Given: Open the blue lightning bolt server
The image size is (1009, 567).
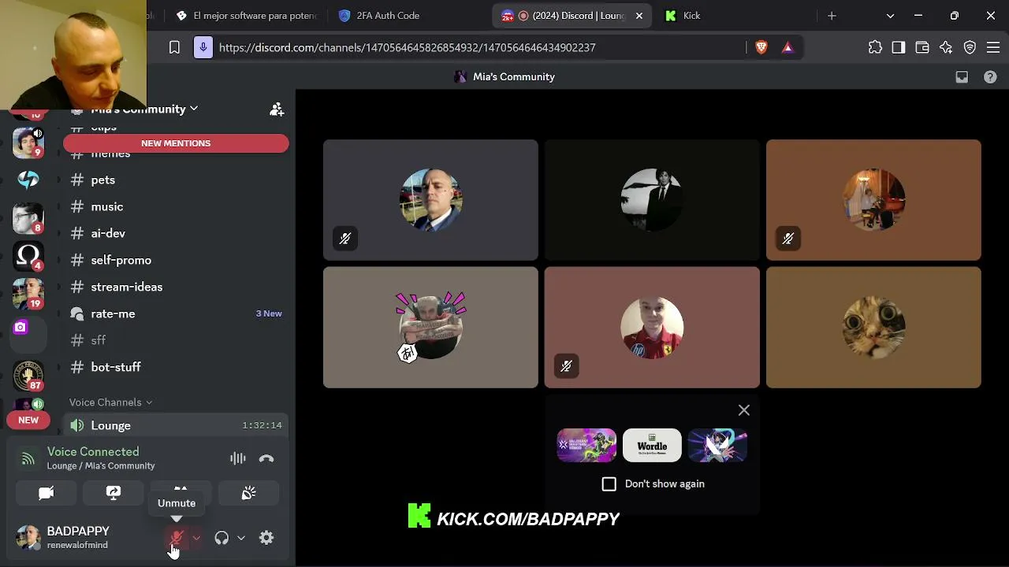Looking at the screenshot, I should pos(28,180).
